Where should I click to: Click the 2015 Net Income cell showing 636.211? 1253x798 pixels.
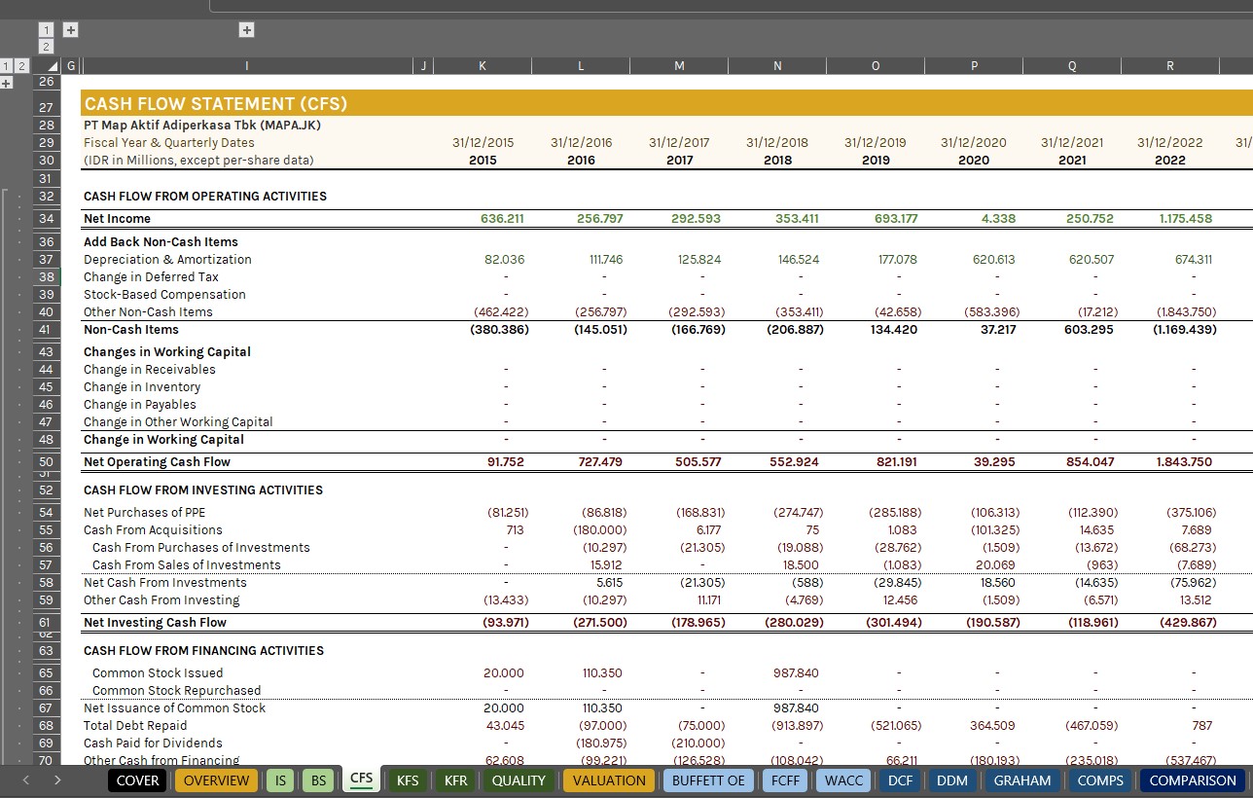tap(502, 218)
